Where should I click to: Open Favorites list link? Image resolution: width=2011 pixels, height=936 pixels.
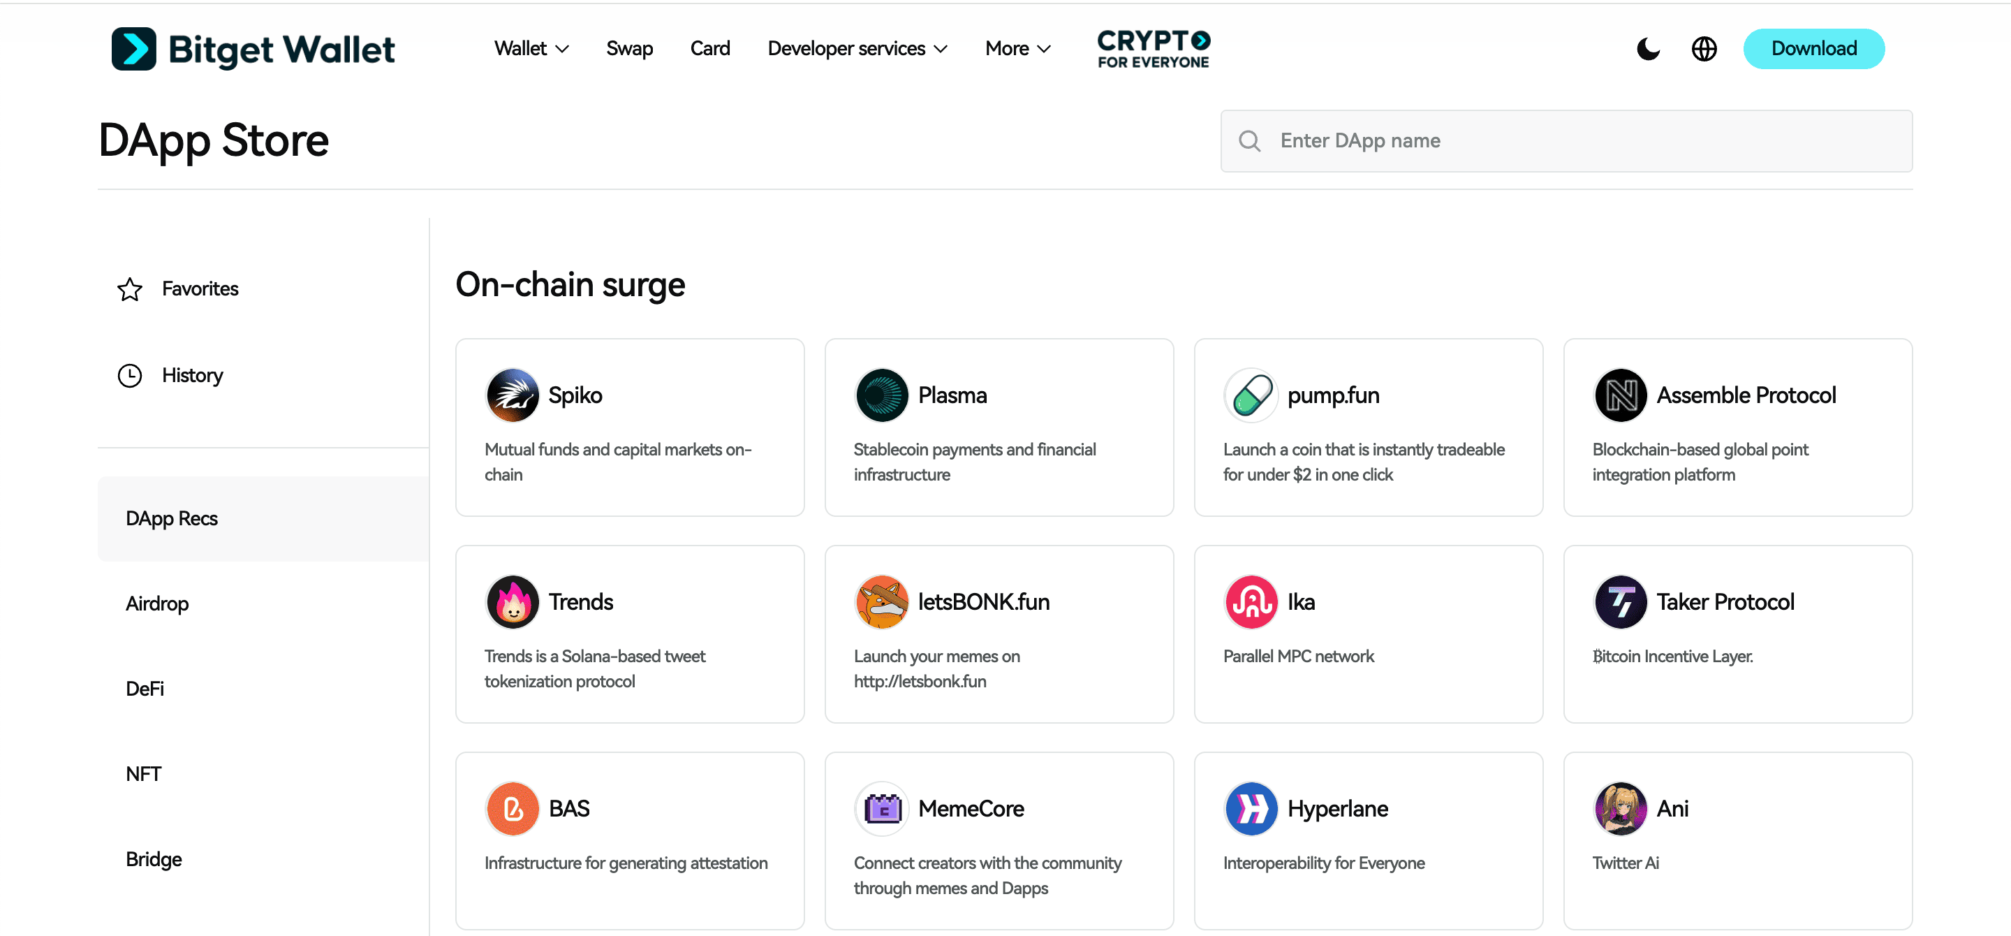tap(200, 289)
